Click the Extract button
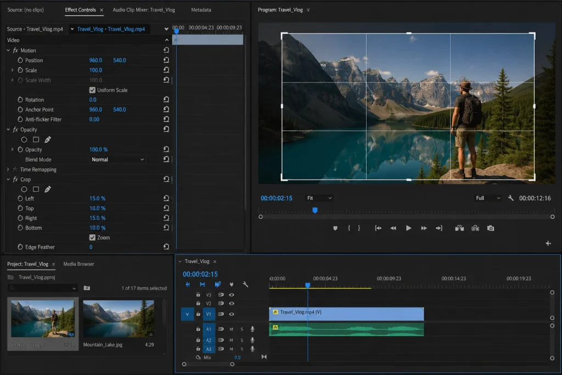The width and height of the screenshot is (562, 375). click(x=475, y=228)
